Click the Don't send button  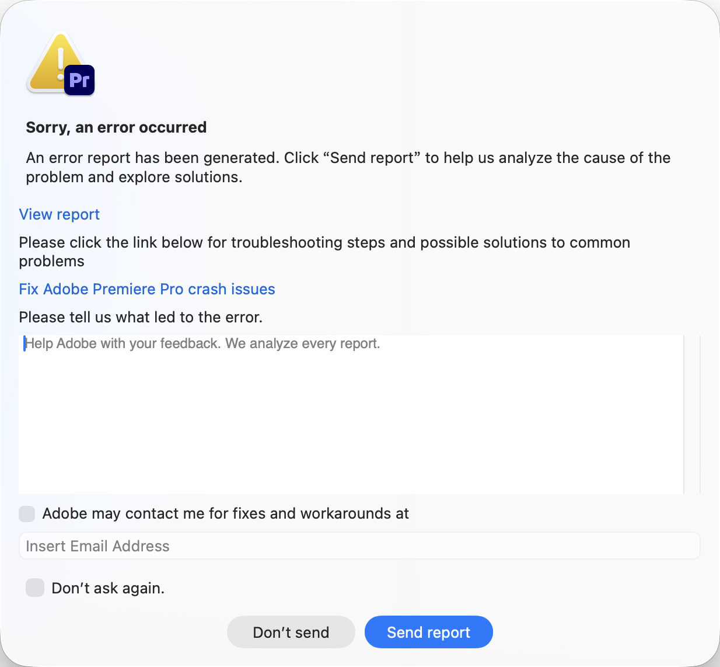(291, 632)
